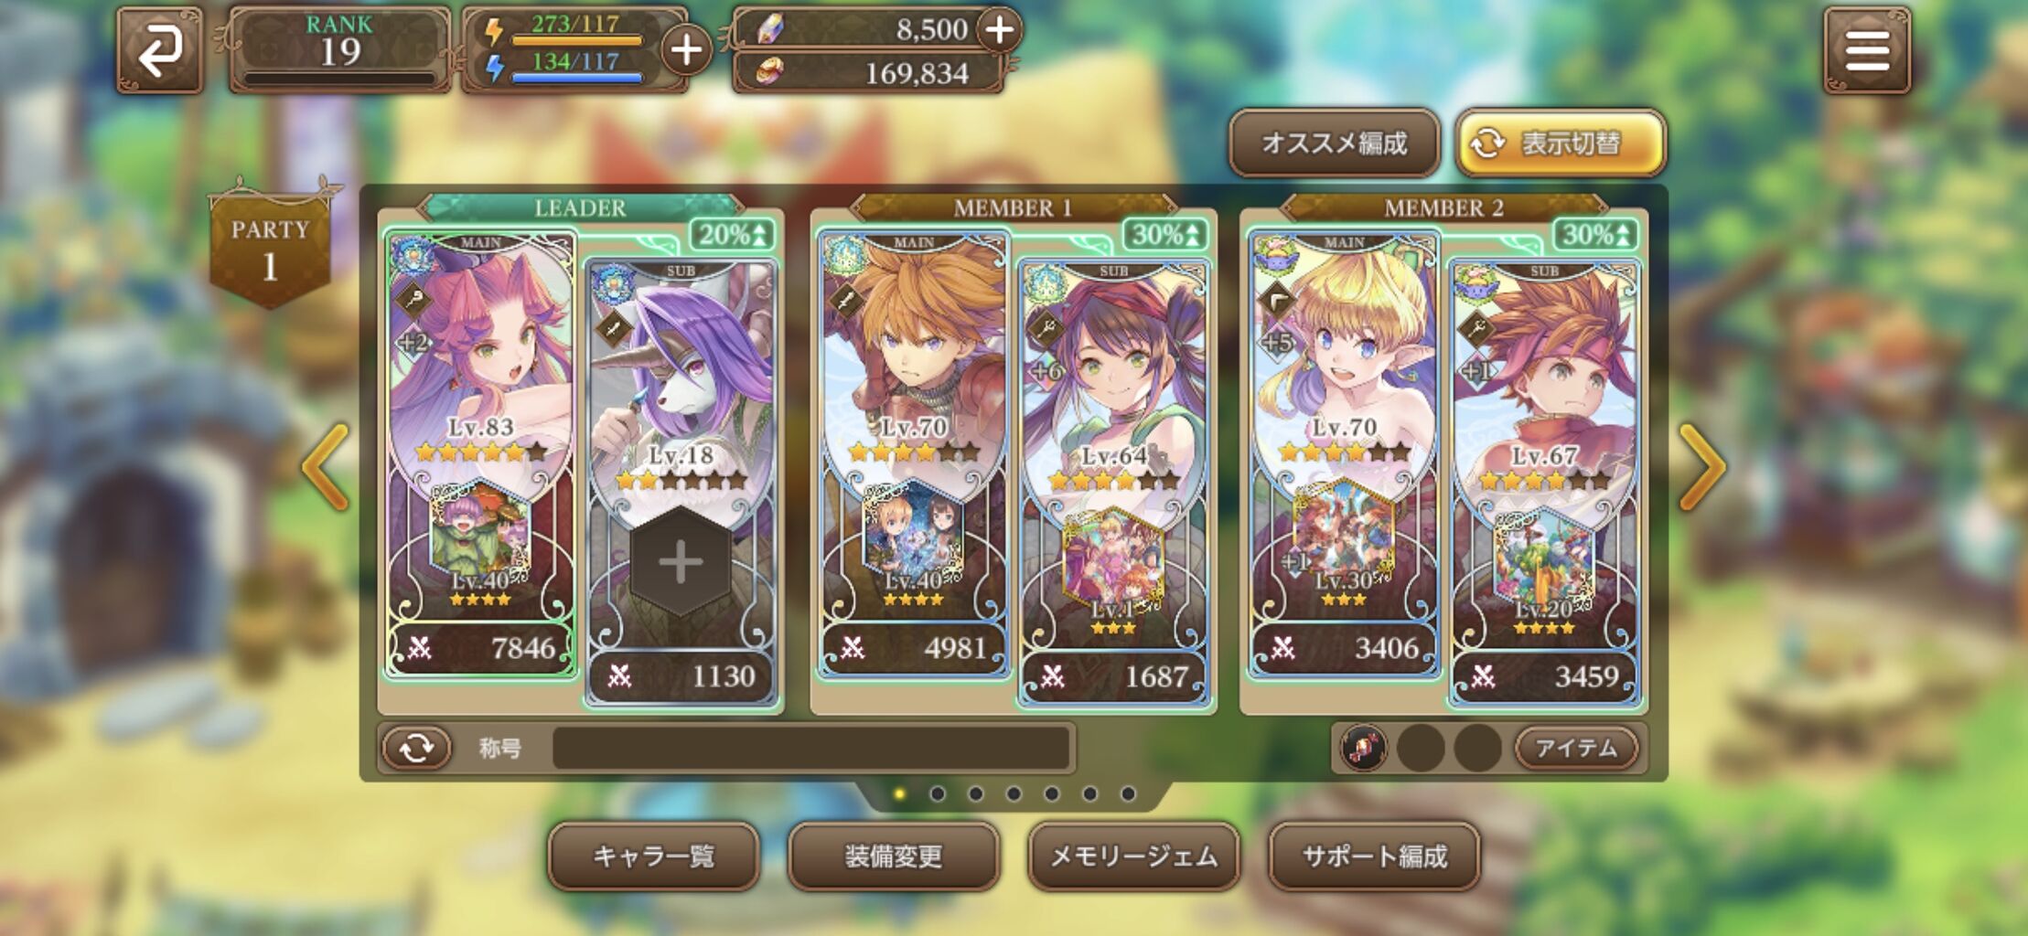Tap the back arrow icon

coord(160,50)
